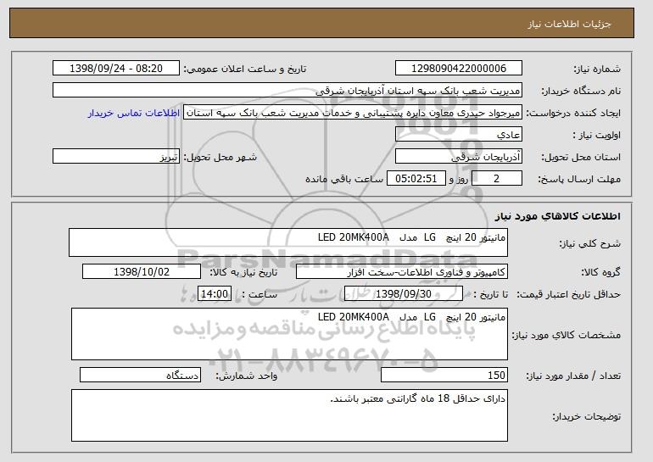Select the announcement date field 1398/09/24 - 08:20
This screenshot has width=653, height=462.
pos(116,69)
